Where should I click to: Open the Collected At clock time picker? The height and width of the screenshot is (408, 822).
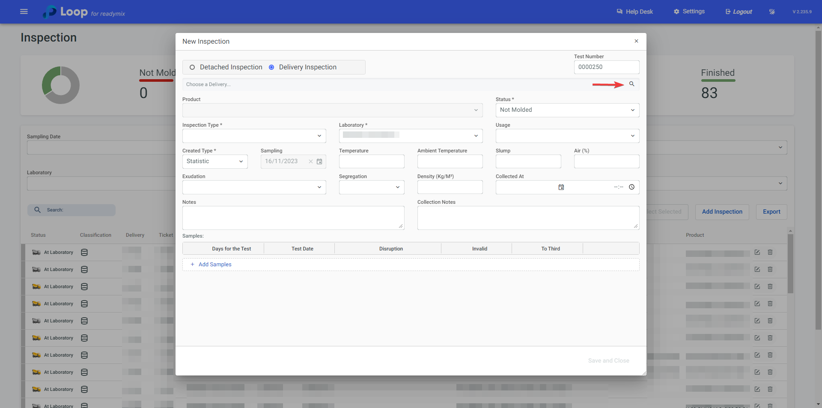[x=631, y=187]
